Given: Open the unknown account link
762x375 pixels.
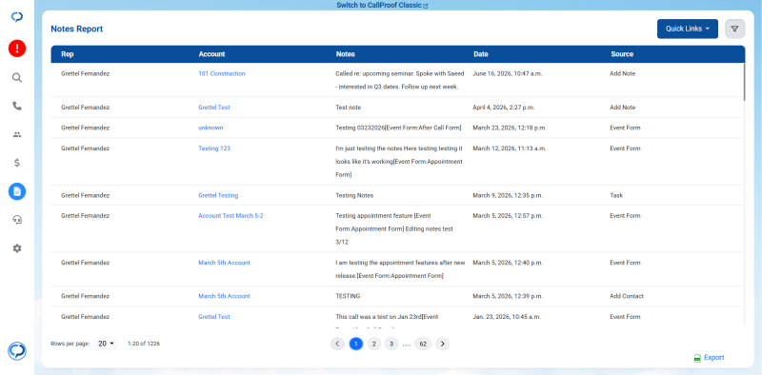Looking at the screenshot, I should coord(211,128).
